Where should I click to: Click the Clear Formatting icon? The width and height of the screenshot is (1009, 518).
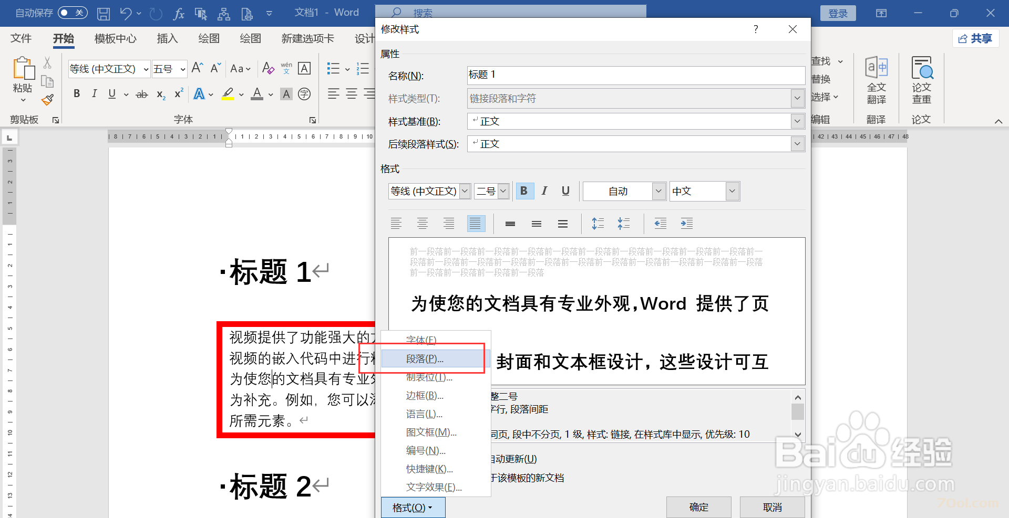pos(268,68)
